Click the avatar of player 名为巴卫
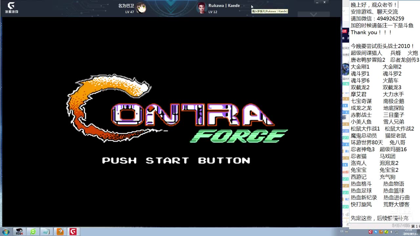Screen dimensions: 420x236 (141, 8)
